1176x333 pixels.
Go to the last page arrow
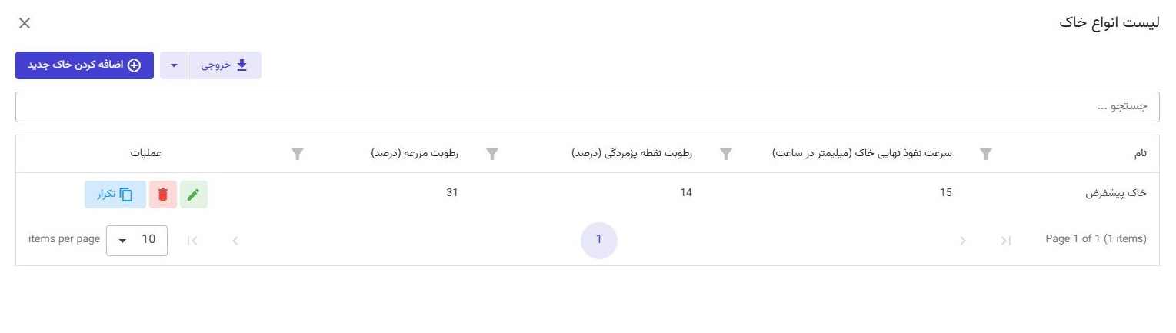point(192,241)
